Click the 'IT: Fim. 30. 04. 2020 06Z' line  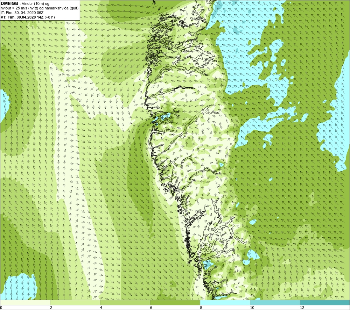point(22,13)
